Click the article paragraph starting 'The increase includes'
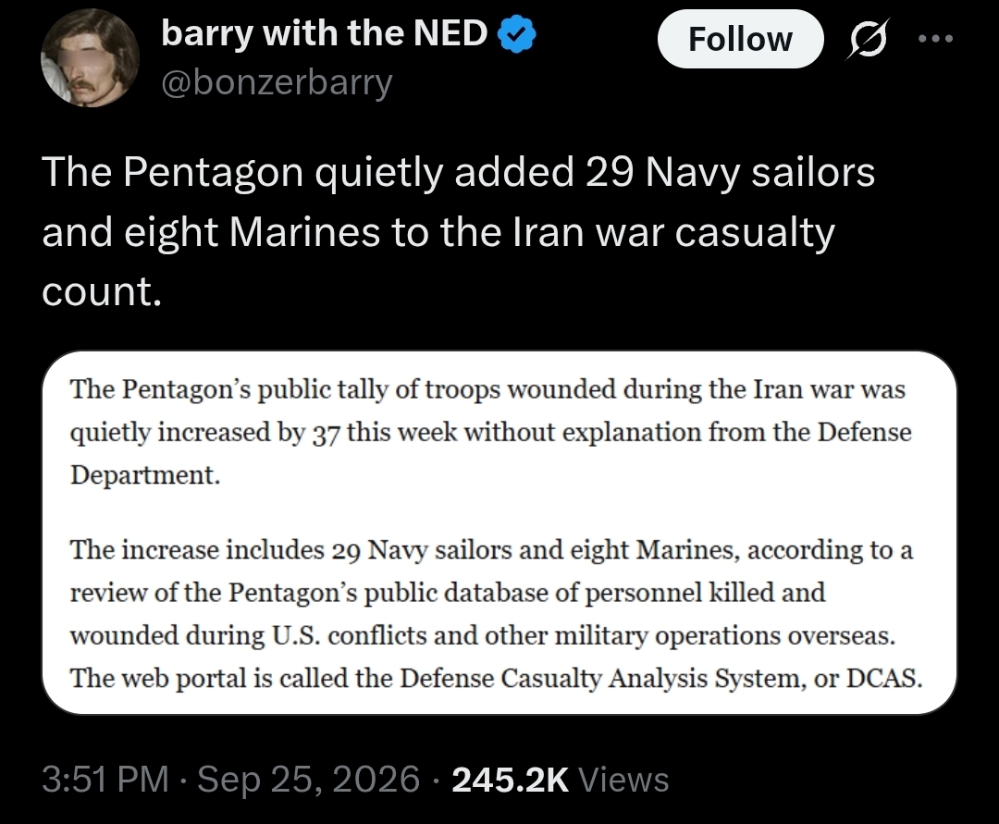Screen dimensions: 999x824 (x=497, y=614)
